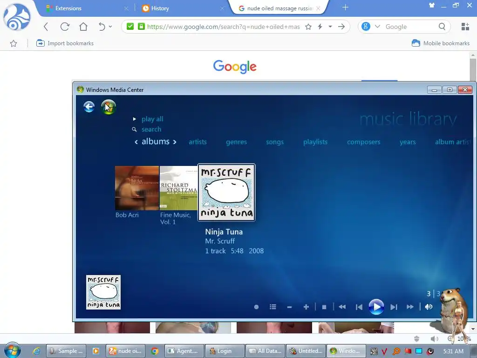Click the go arrow in address bar
The height and width of the screenshot is (358, 477).
coord(341,27)
